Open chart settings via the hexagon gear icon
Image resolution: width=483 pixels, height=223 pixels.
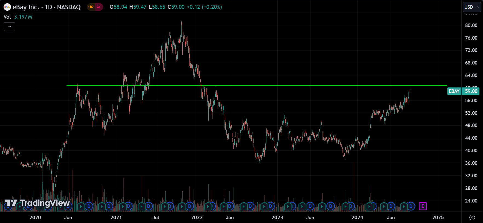click(x=472, y=217)
